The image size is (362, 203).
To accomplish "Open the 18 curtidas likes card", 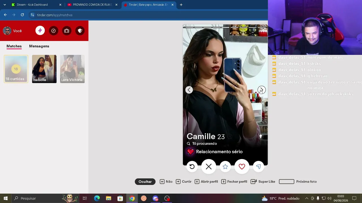I will click(x=16, y=69).
